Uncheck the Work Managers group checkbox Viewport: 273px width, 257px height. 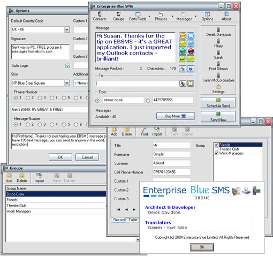216,153
